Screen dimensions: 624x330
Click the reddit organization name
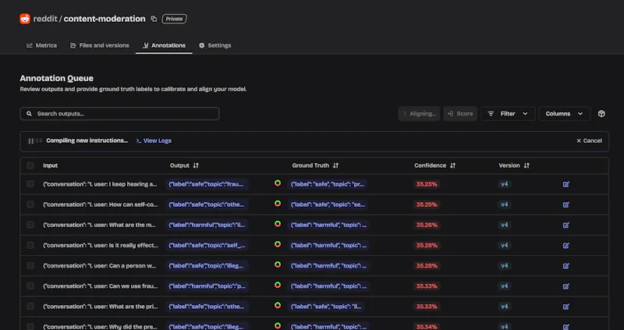(45, 19)
